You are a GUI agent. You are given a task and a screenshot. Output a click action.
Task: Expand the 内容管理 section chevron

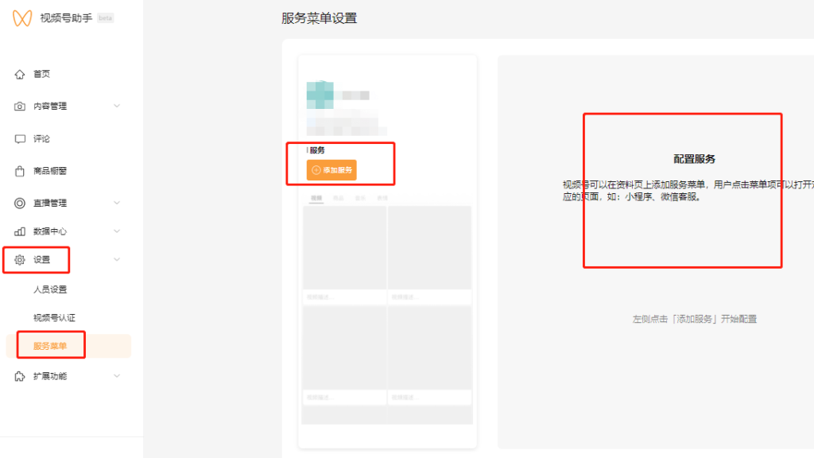point(117,106)
